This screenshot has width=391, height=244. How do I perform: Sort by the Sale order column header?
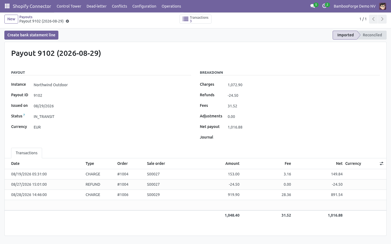[156, 163]
